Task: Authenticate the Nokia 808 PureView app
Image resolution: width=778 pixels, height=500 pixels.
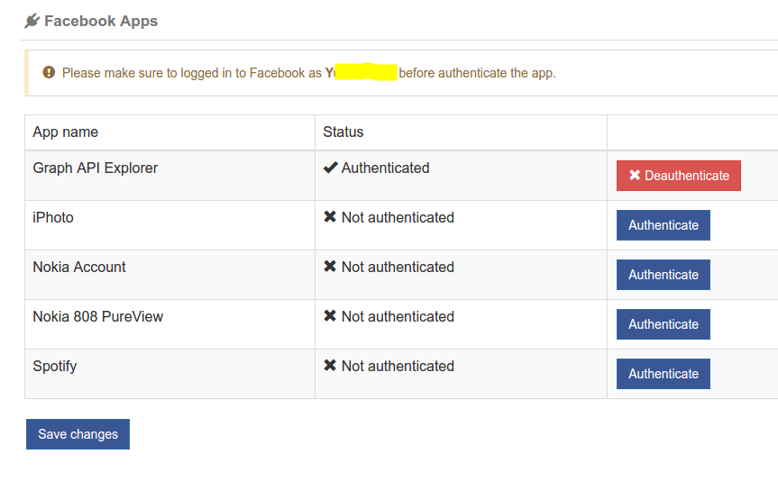Action: 663,324
